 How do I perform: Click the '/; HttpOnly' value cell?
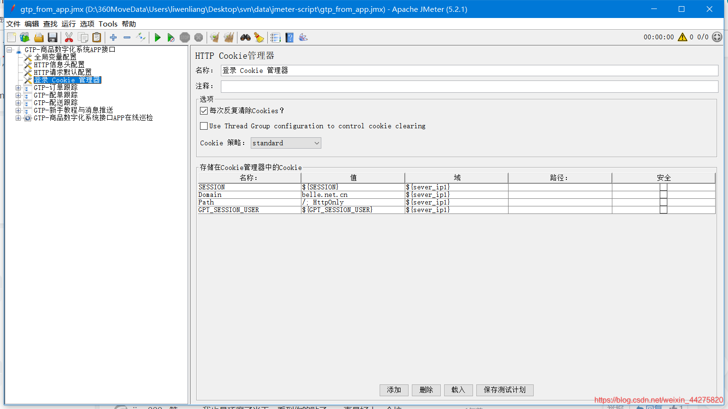tap(353, 202)
